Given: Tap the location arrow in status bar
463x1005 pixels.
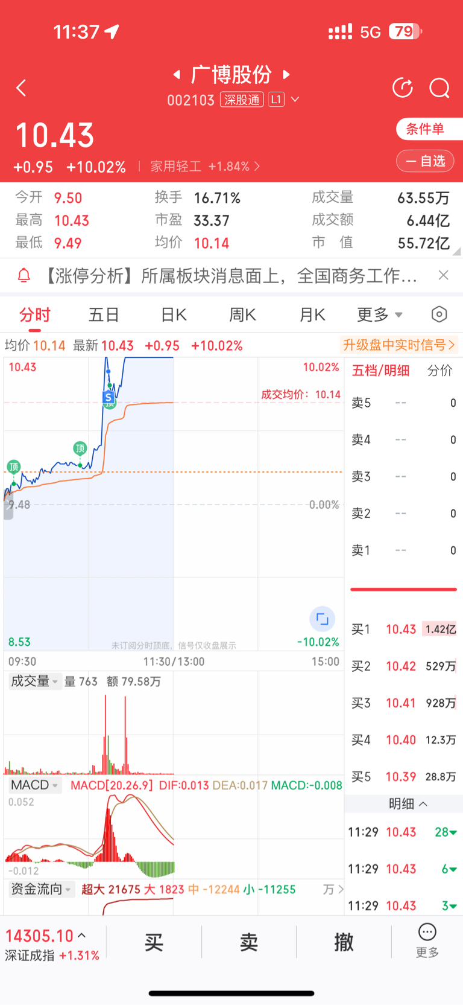Looking at the screenshot, I should (112, 31).
